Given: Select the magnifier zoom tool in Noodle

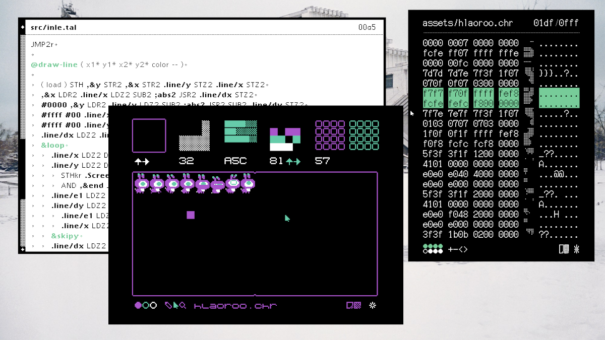Looking at the screenshot, I should coord(181,305).
